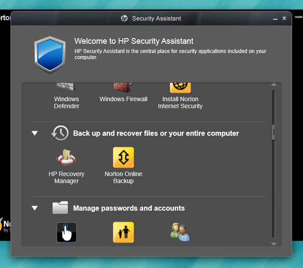
Task: Open the user accounts people icon
Action: click(180, 232)
